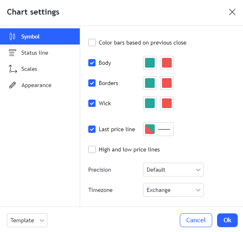This screenshot has width=243, height=232.
Task: Close the Chart settings dialog
Action: (x=232, y=12)
